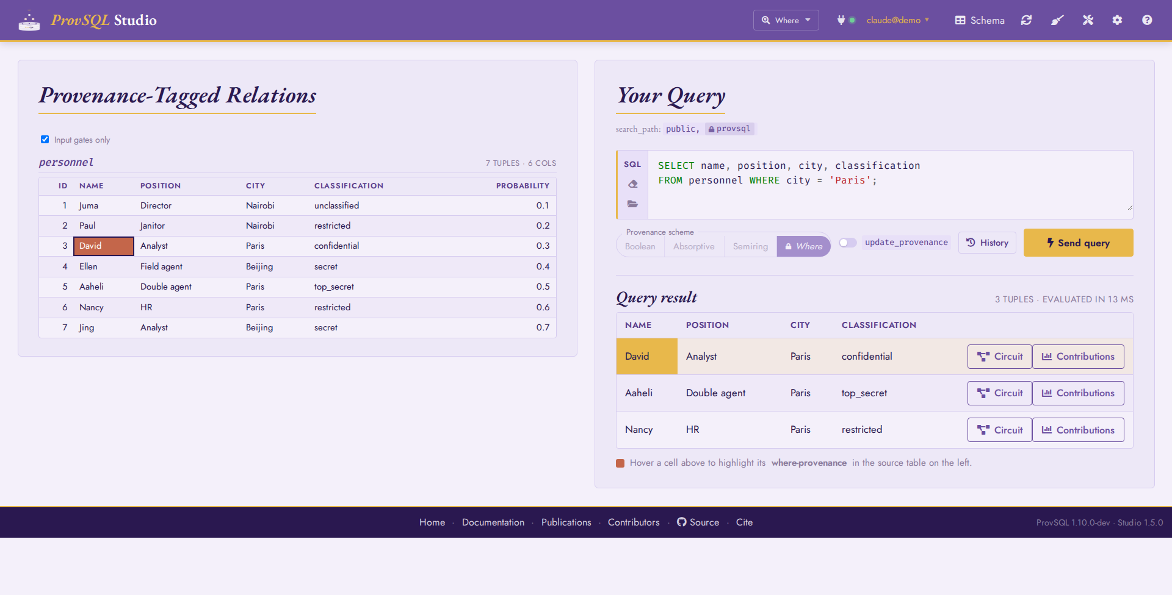Open the wrench tools icon in header
1172x595 pixels.
pos(1088,20)
